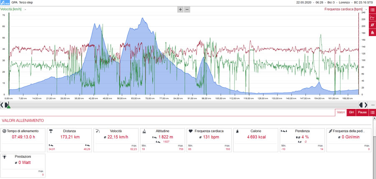This screenshot has width=376, height=179.
Task: Click 'Lorenzo' user name in header
Action: tap(344, 3)
